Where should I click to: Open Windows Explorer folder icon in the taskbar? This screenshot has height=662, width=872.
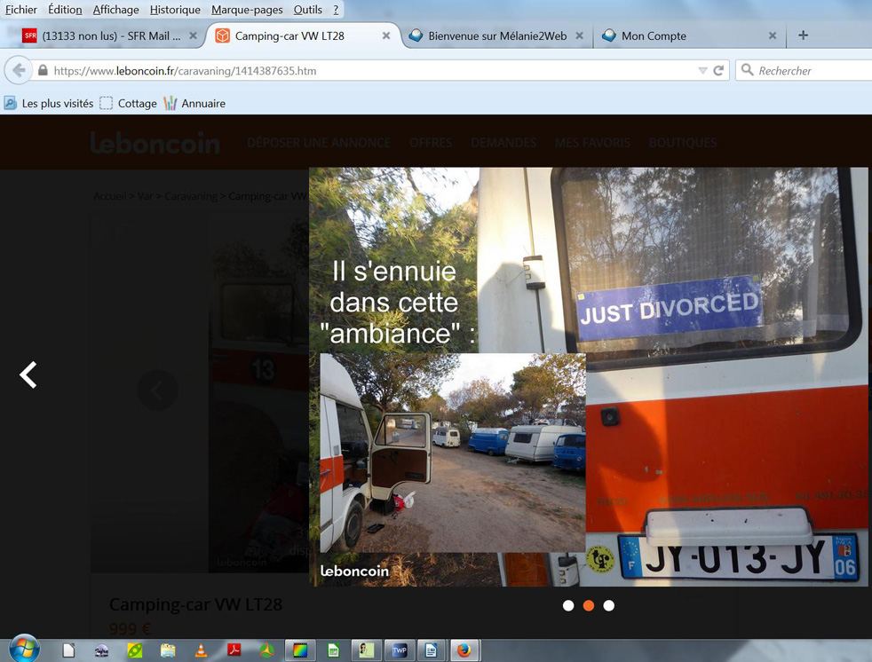[168, 650]
